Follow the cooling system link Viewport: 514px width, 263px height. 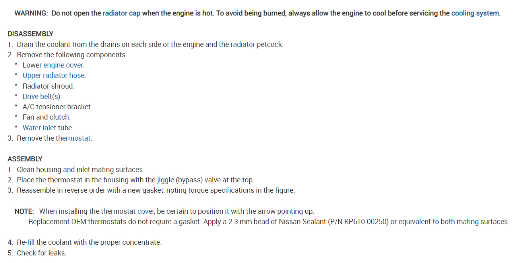click(x=475, y=13)
